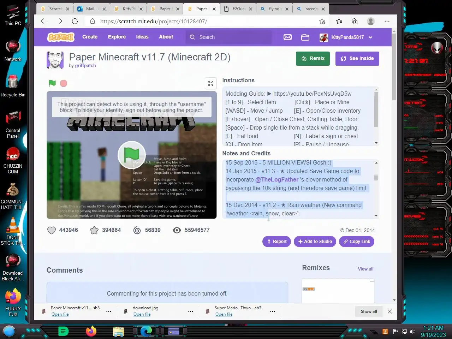Open the Explore menu item

[117, 37]
